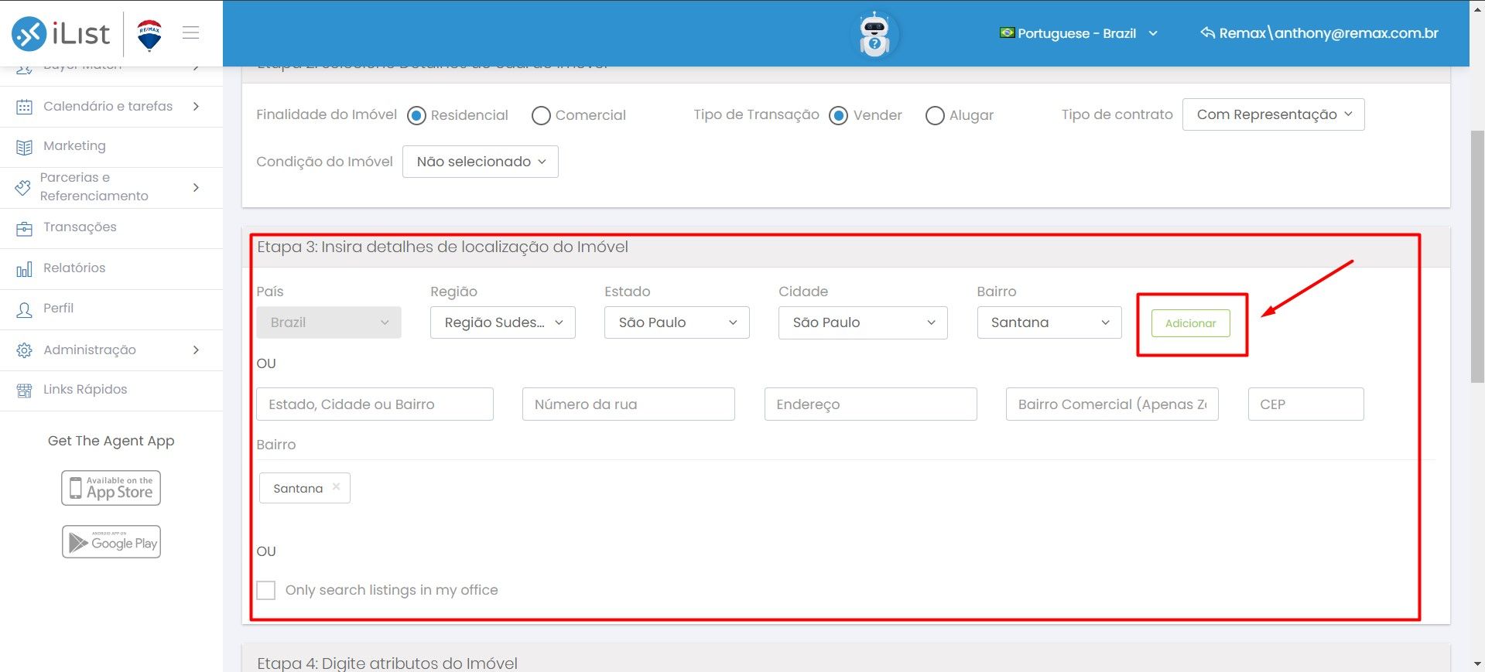1485x672 pixels.
Task: Open the Portuguese - Brazil language selector
Action: [x=1078, y=33]
